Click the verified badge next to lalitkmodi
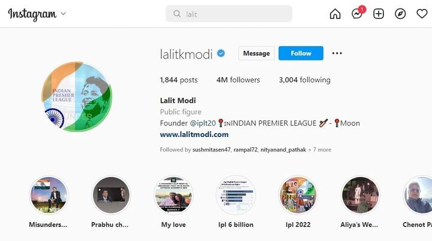This screenshot has height=241, width=432. click(221, 53)
